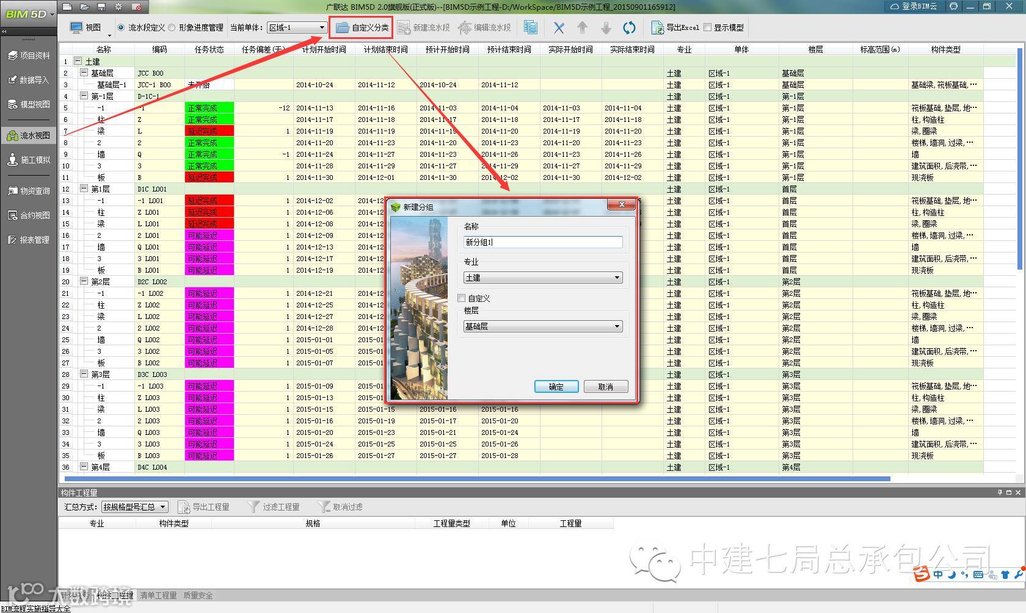
Task: Click the Sogou input method S icon
Action: tap(922, 573)
